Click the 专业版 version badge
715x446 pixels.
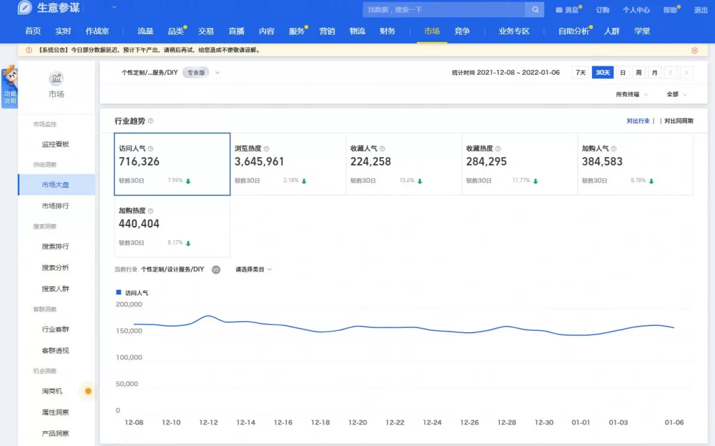pyautogui.click(x=196, y=73)
